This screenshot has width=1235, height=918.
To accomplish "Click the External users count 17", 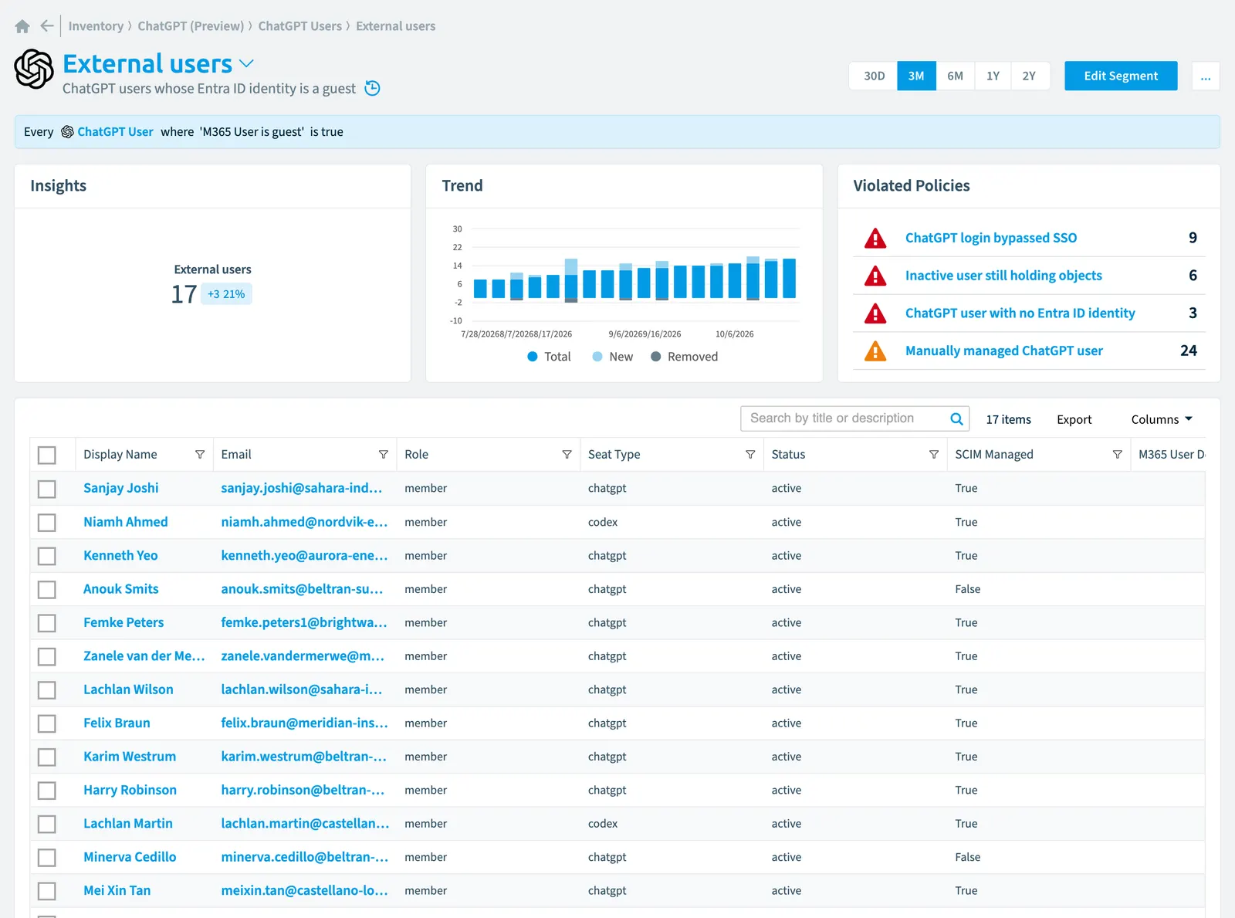I will (x=184, y=294).
